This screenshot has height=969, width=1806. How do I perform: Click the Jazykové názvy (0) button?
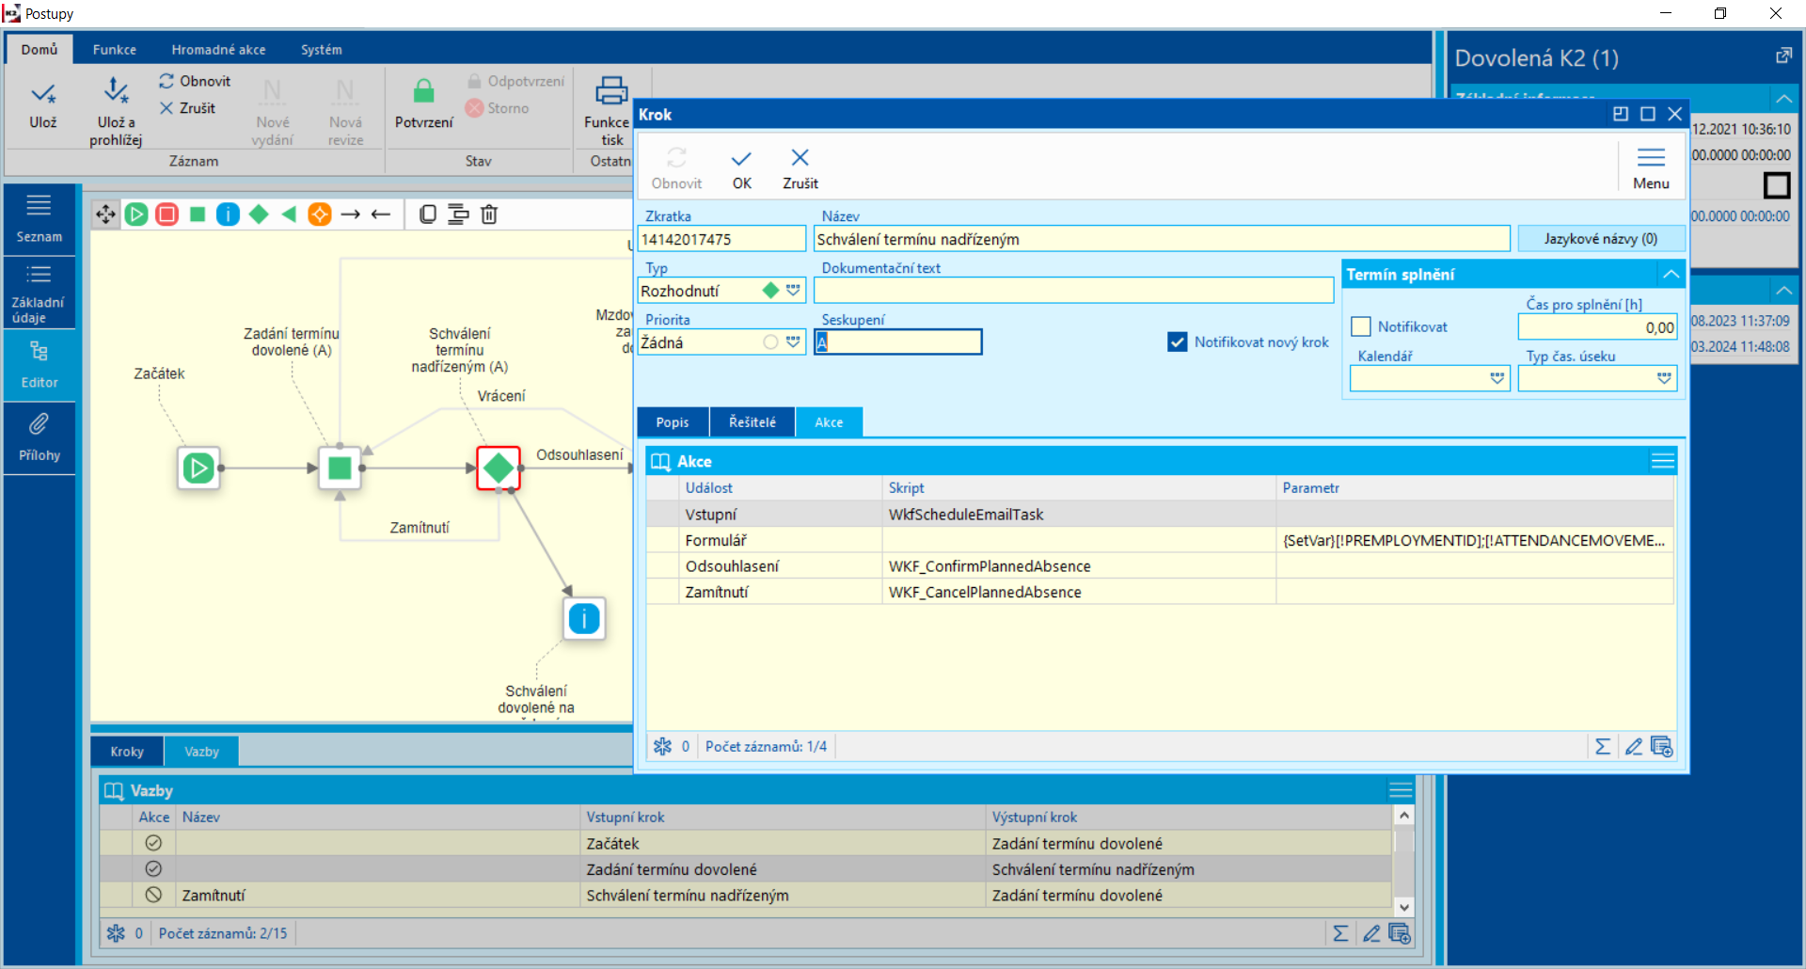click(1600, 239)
